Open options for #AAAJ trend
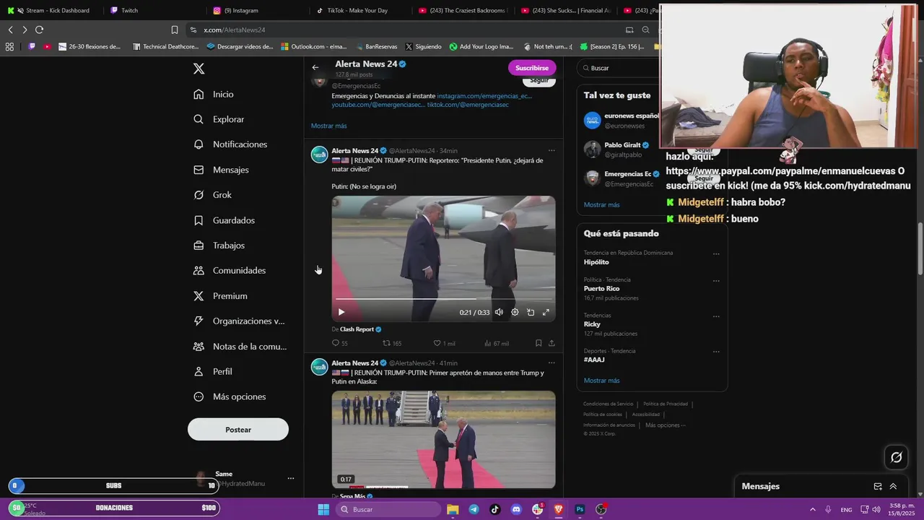Image resolution: width=924 pixels, height=520 pixels. 716,352
